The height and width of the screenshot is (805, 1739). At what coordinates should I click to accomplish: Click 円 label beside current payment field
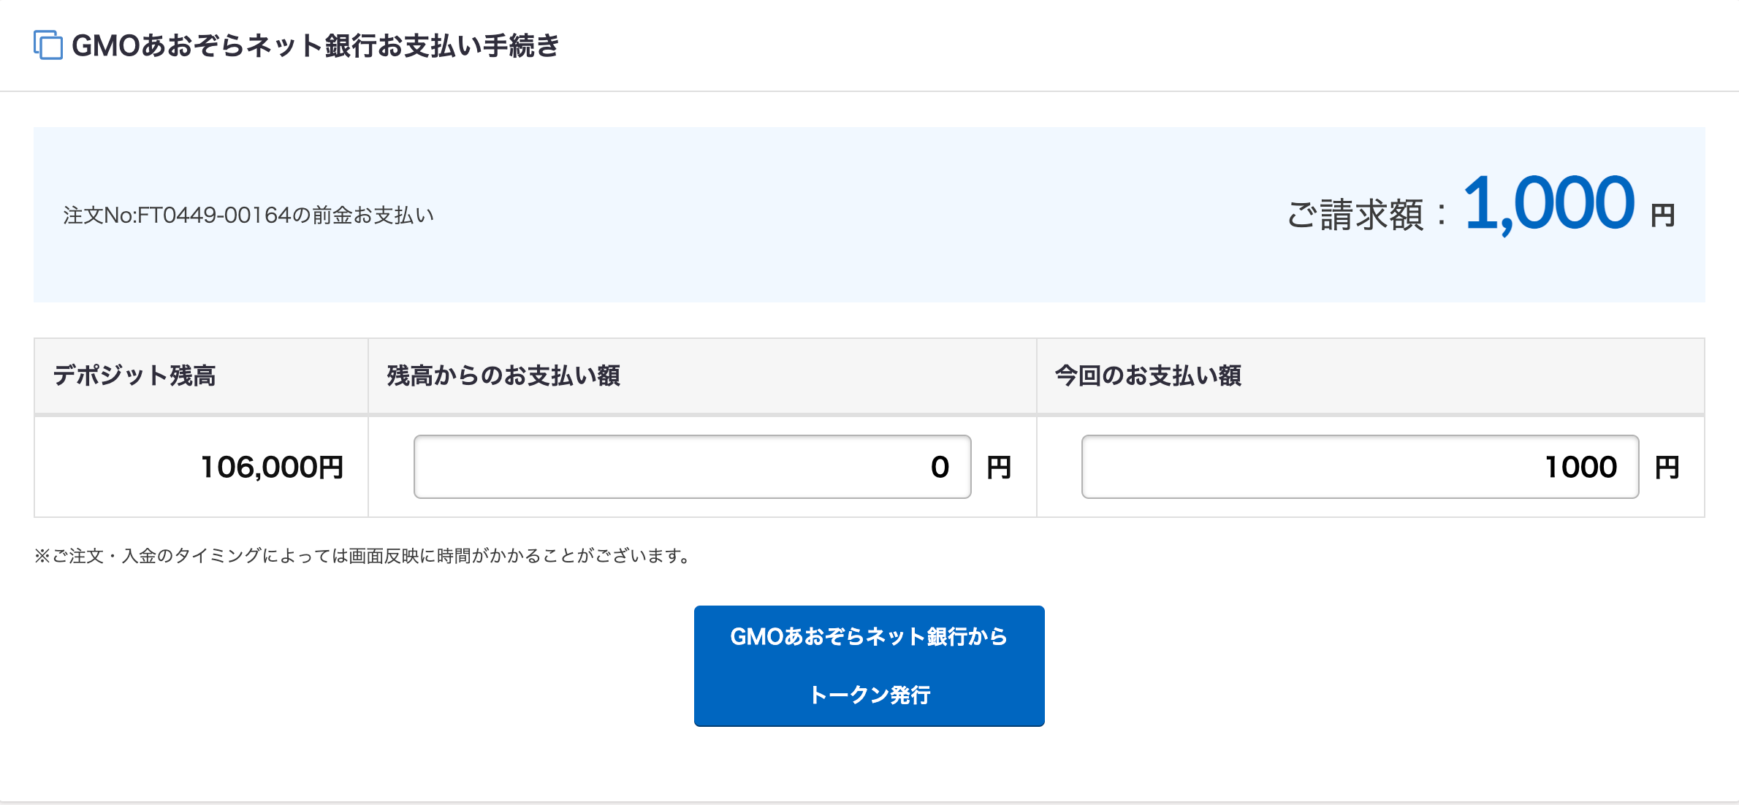coord(1667,468)
